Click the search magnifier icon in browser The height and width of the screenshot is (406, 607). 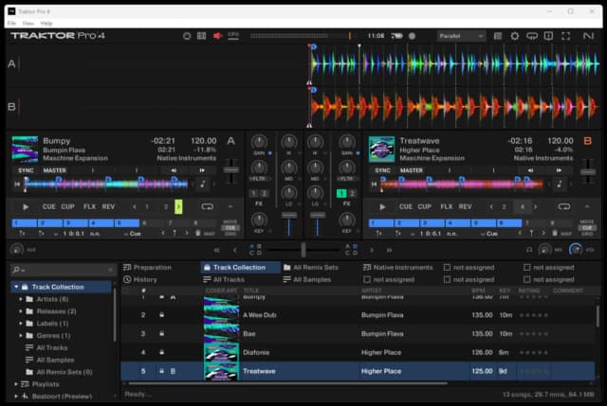pyautogui.click(x=16, y=270)
